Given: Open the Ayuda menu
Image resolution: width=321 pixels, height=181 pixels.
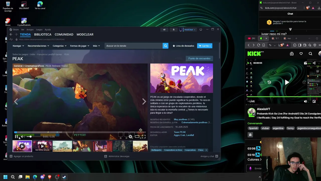Looking at the screenshot, I should pyautogui.click(x=48, y=30).
